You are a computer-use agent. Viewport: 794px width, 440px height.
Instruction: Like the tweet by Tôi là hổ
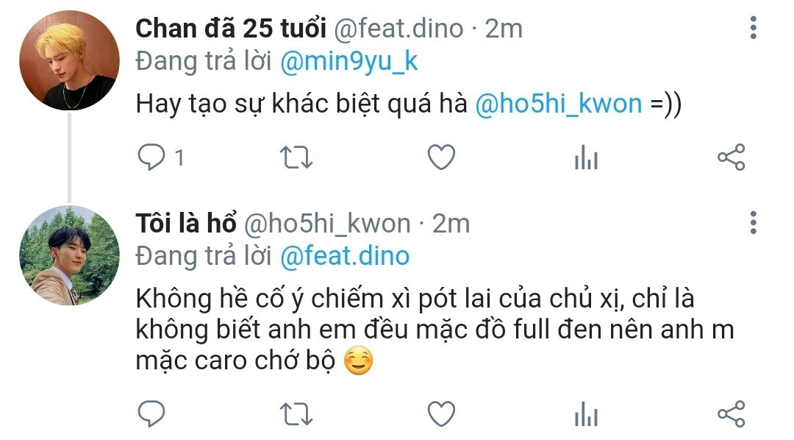(x=441, y=414)
